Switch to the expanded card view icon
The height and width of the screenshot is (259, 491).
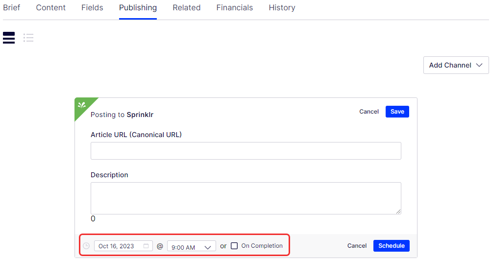9,38
